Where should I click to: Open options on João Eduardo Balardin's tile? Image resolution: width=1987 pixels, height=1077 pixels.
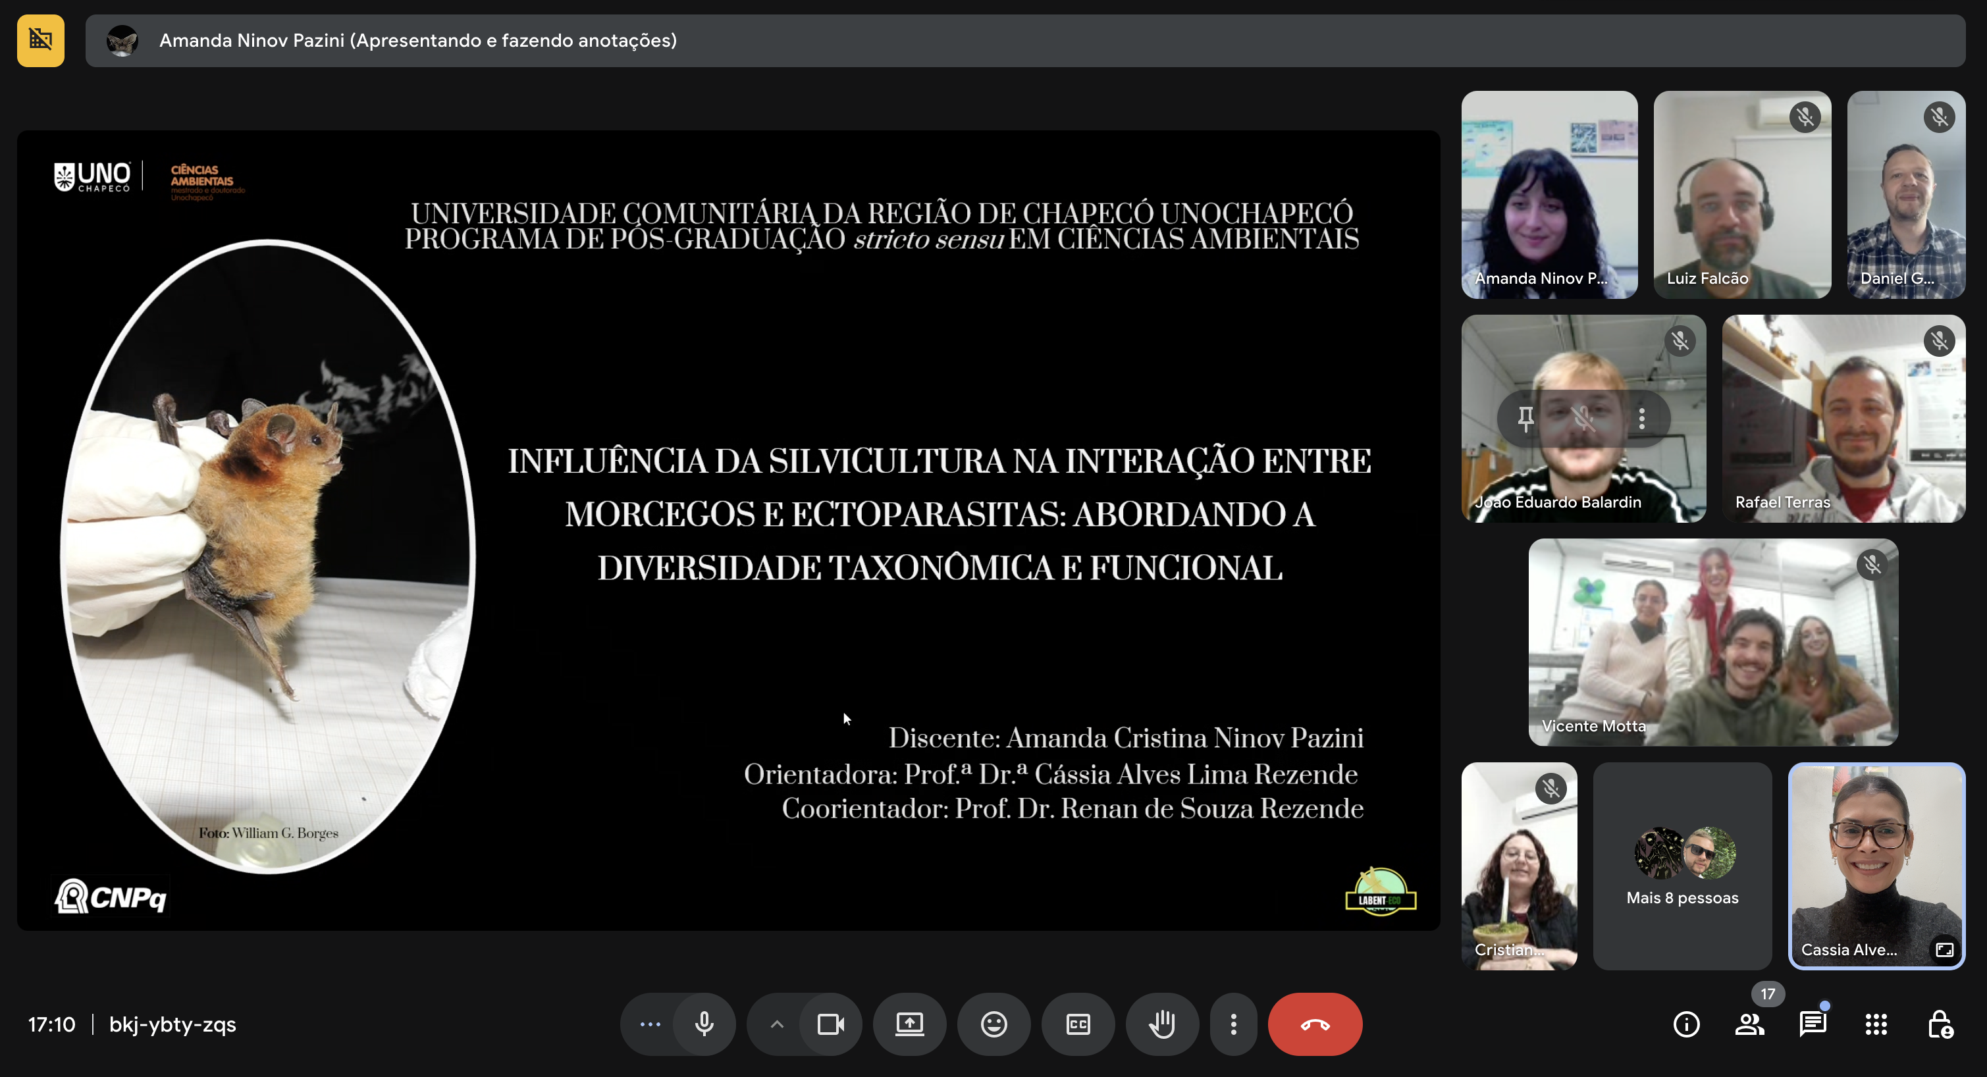(1642, 418)
